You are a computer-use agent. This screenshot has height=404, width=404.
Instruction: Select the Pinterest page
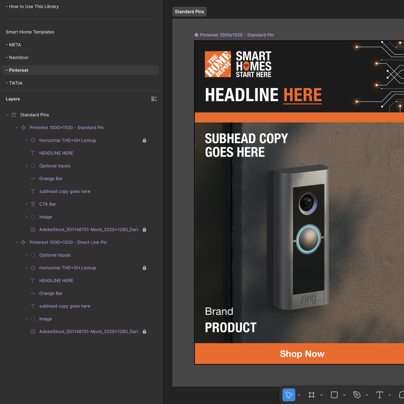click(81, 70)
